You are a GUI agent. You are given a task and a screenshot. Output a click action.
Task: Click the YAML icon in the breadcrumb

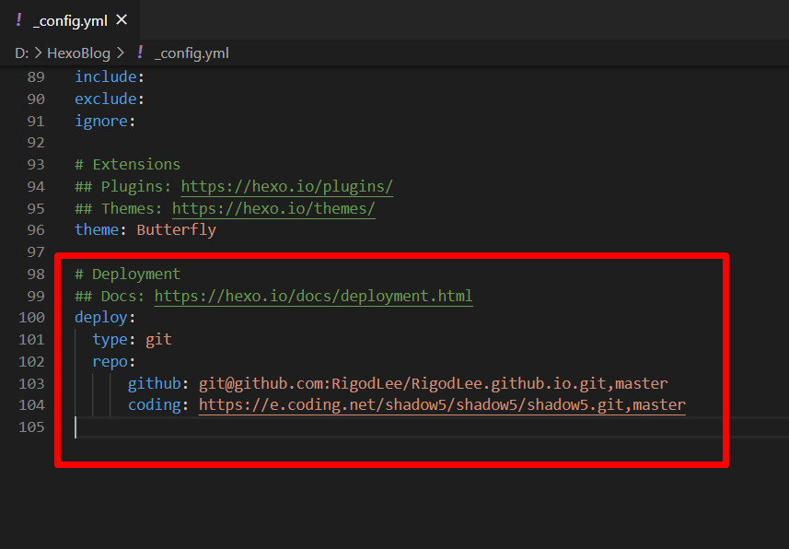click(x=140, y=53)
